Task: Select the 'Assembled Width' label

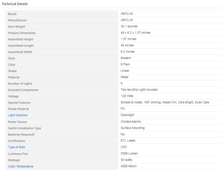Action: point(20,52)
